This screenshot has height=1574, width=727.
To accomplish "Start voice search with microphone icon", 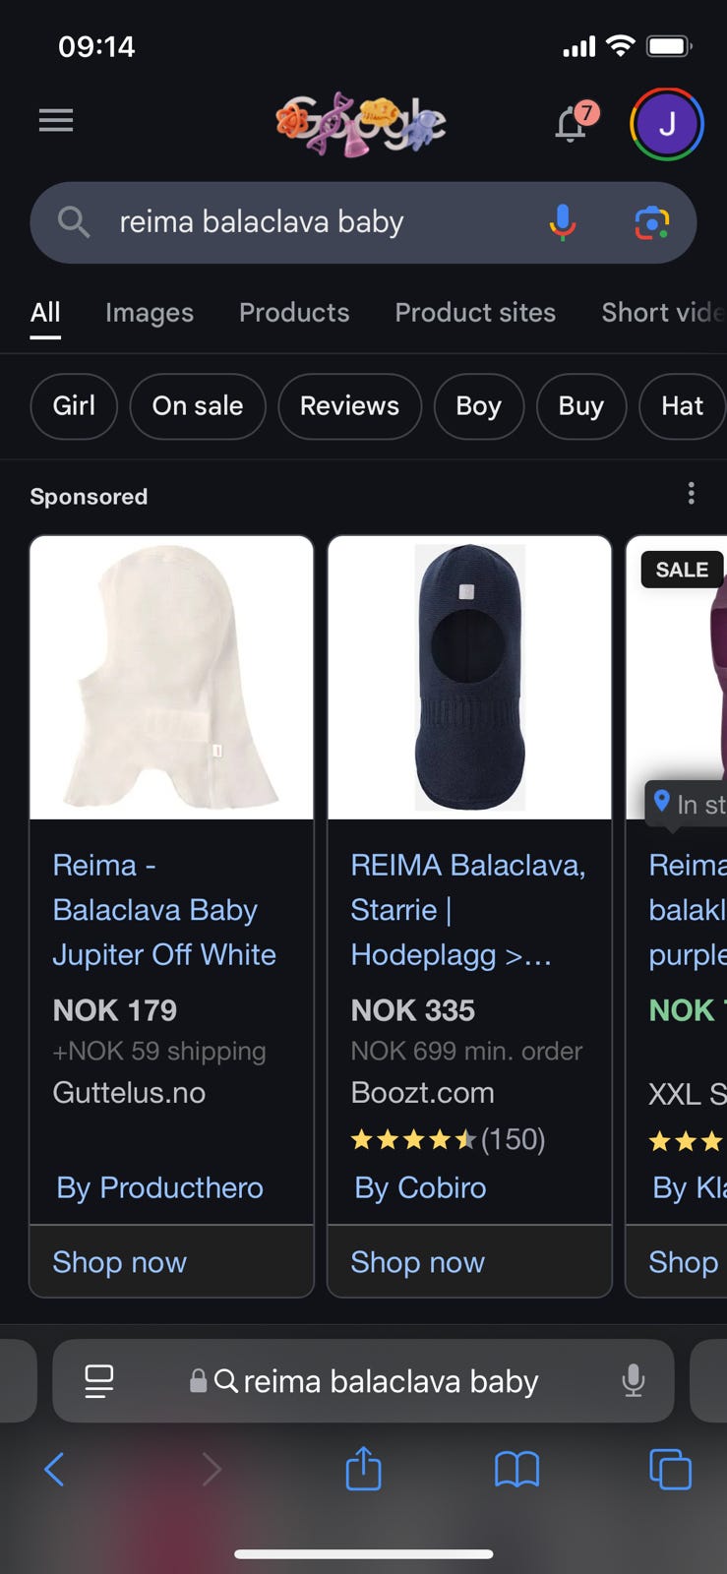I will pos(563,222).
